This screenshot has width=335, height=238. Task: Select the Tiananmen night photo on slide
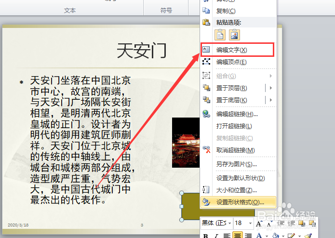[186, 143]
